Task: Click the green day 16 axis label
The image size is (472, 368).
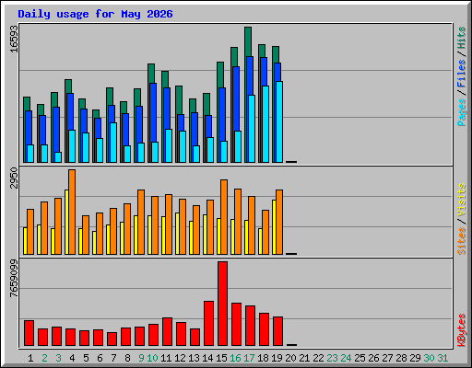Action: point(235,358)
